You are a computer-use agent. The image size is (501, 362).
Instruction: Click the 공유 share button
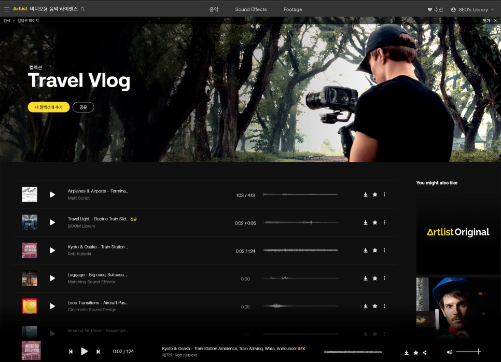(x=83, y=107)
